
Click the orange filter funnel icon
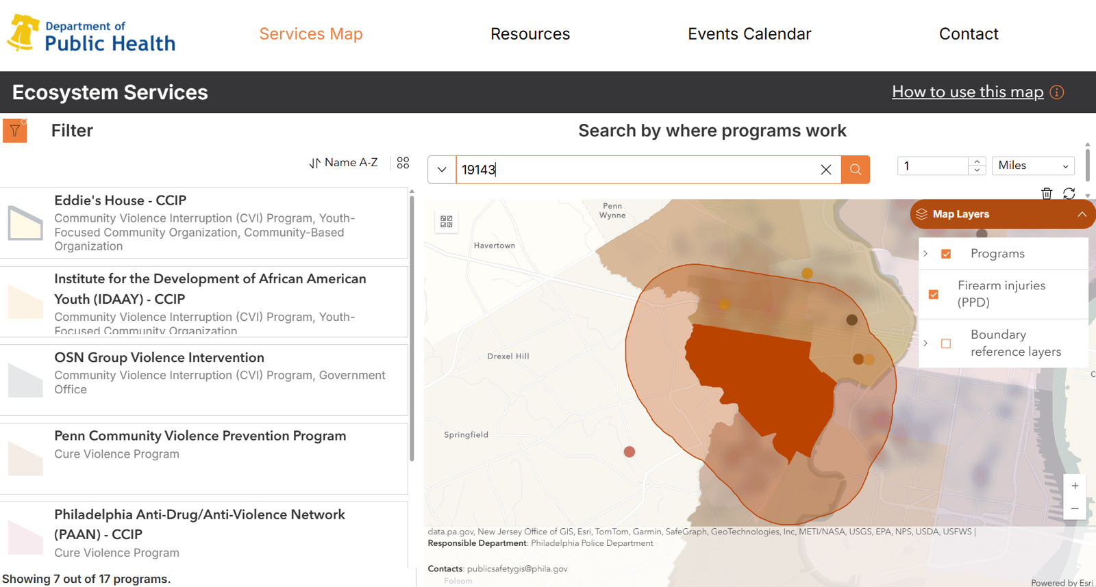(14, 131)
